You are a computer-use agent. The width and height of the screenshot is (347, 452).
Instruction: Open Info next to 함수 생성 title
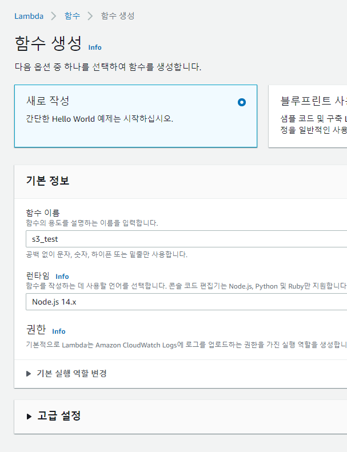pos(95,47)
